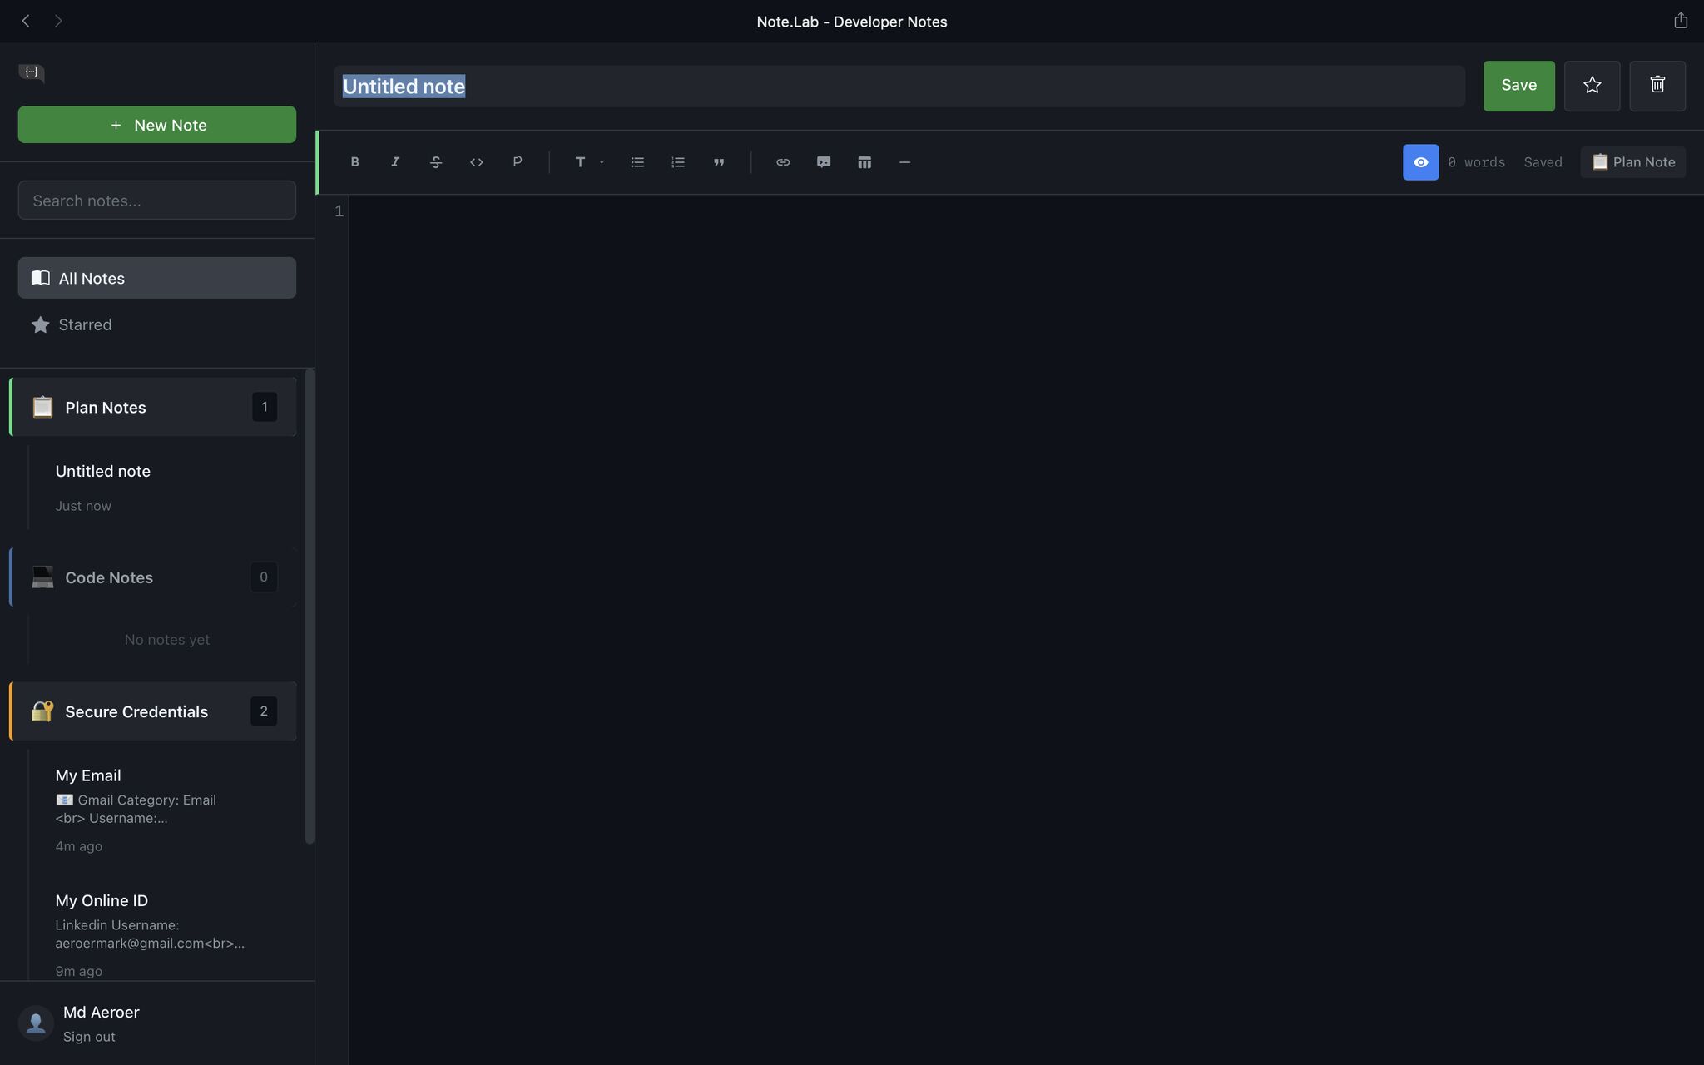Select All Notes in the sidebar
This screenshot has height=1065, width=1704.
pyautogui.click(x=156, y=278)
